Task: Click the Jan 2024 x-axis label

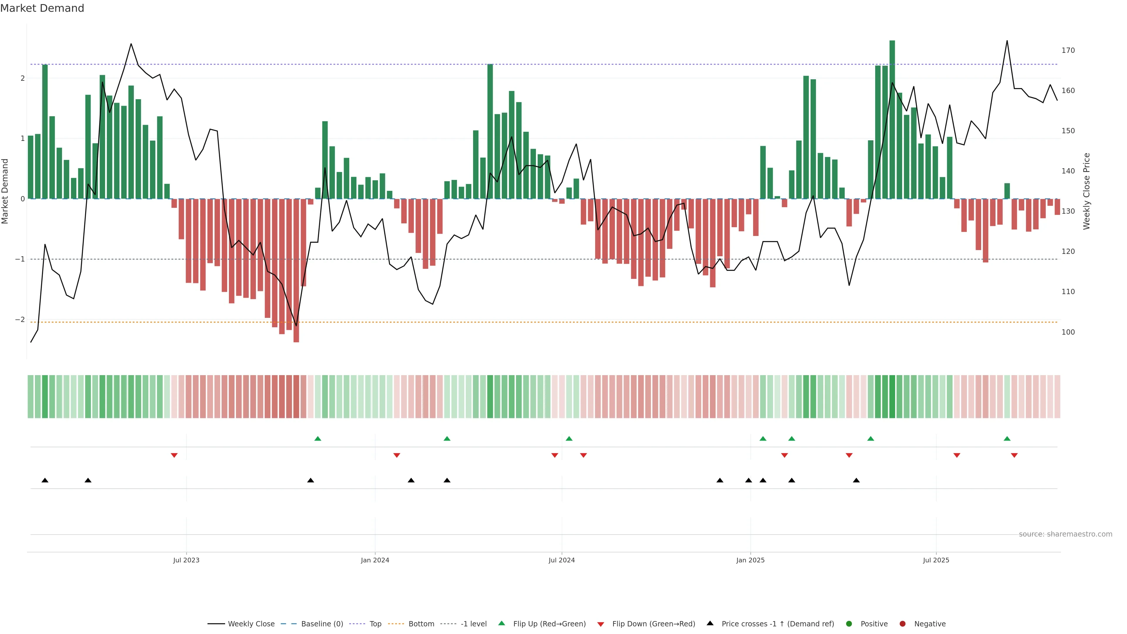Action: [x=375, y=560]
